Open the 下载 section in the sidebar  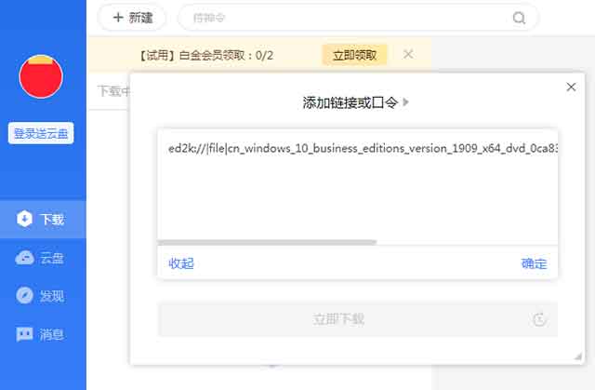pyautogui.click(x=43, y=220)
